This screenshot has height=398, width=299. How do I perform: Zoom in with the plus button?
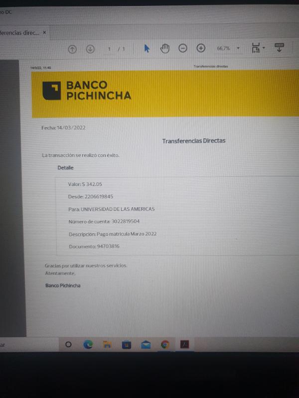pyautogui.click(x=201, y=48)
